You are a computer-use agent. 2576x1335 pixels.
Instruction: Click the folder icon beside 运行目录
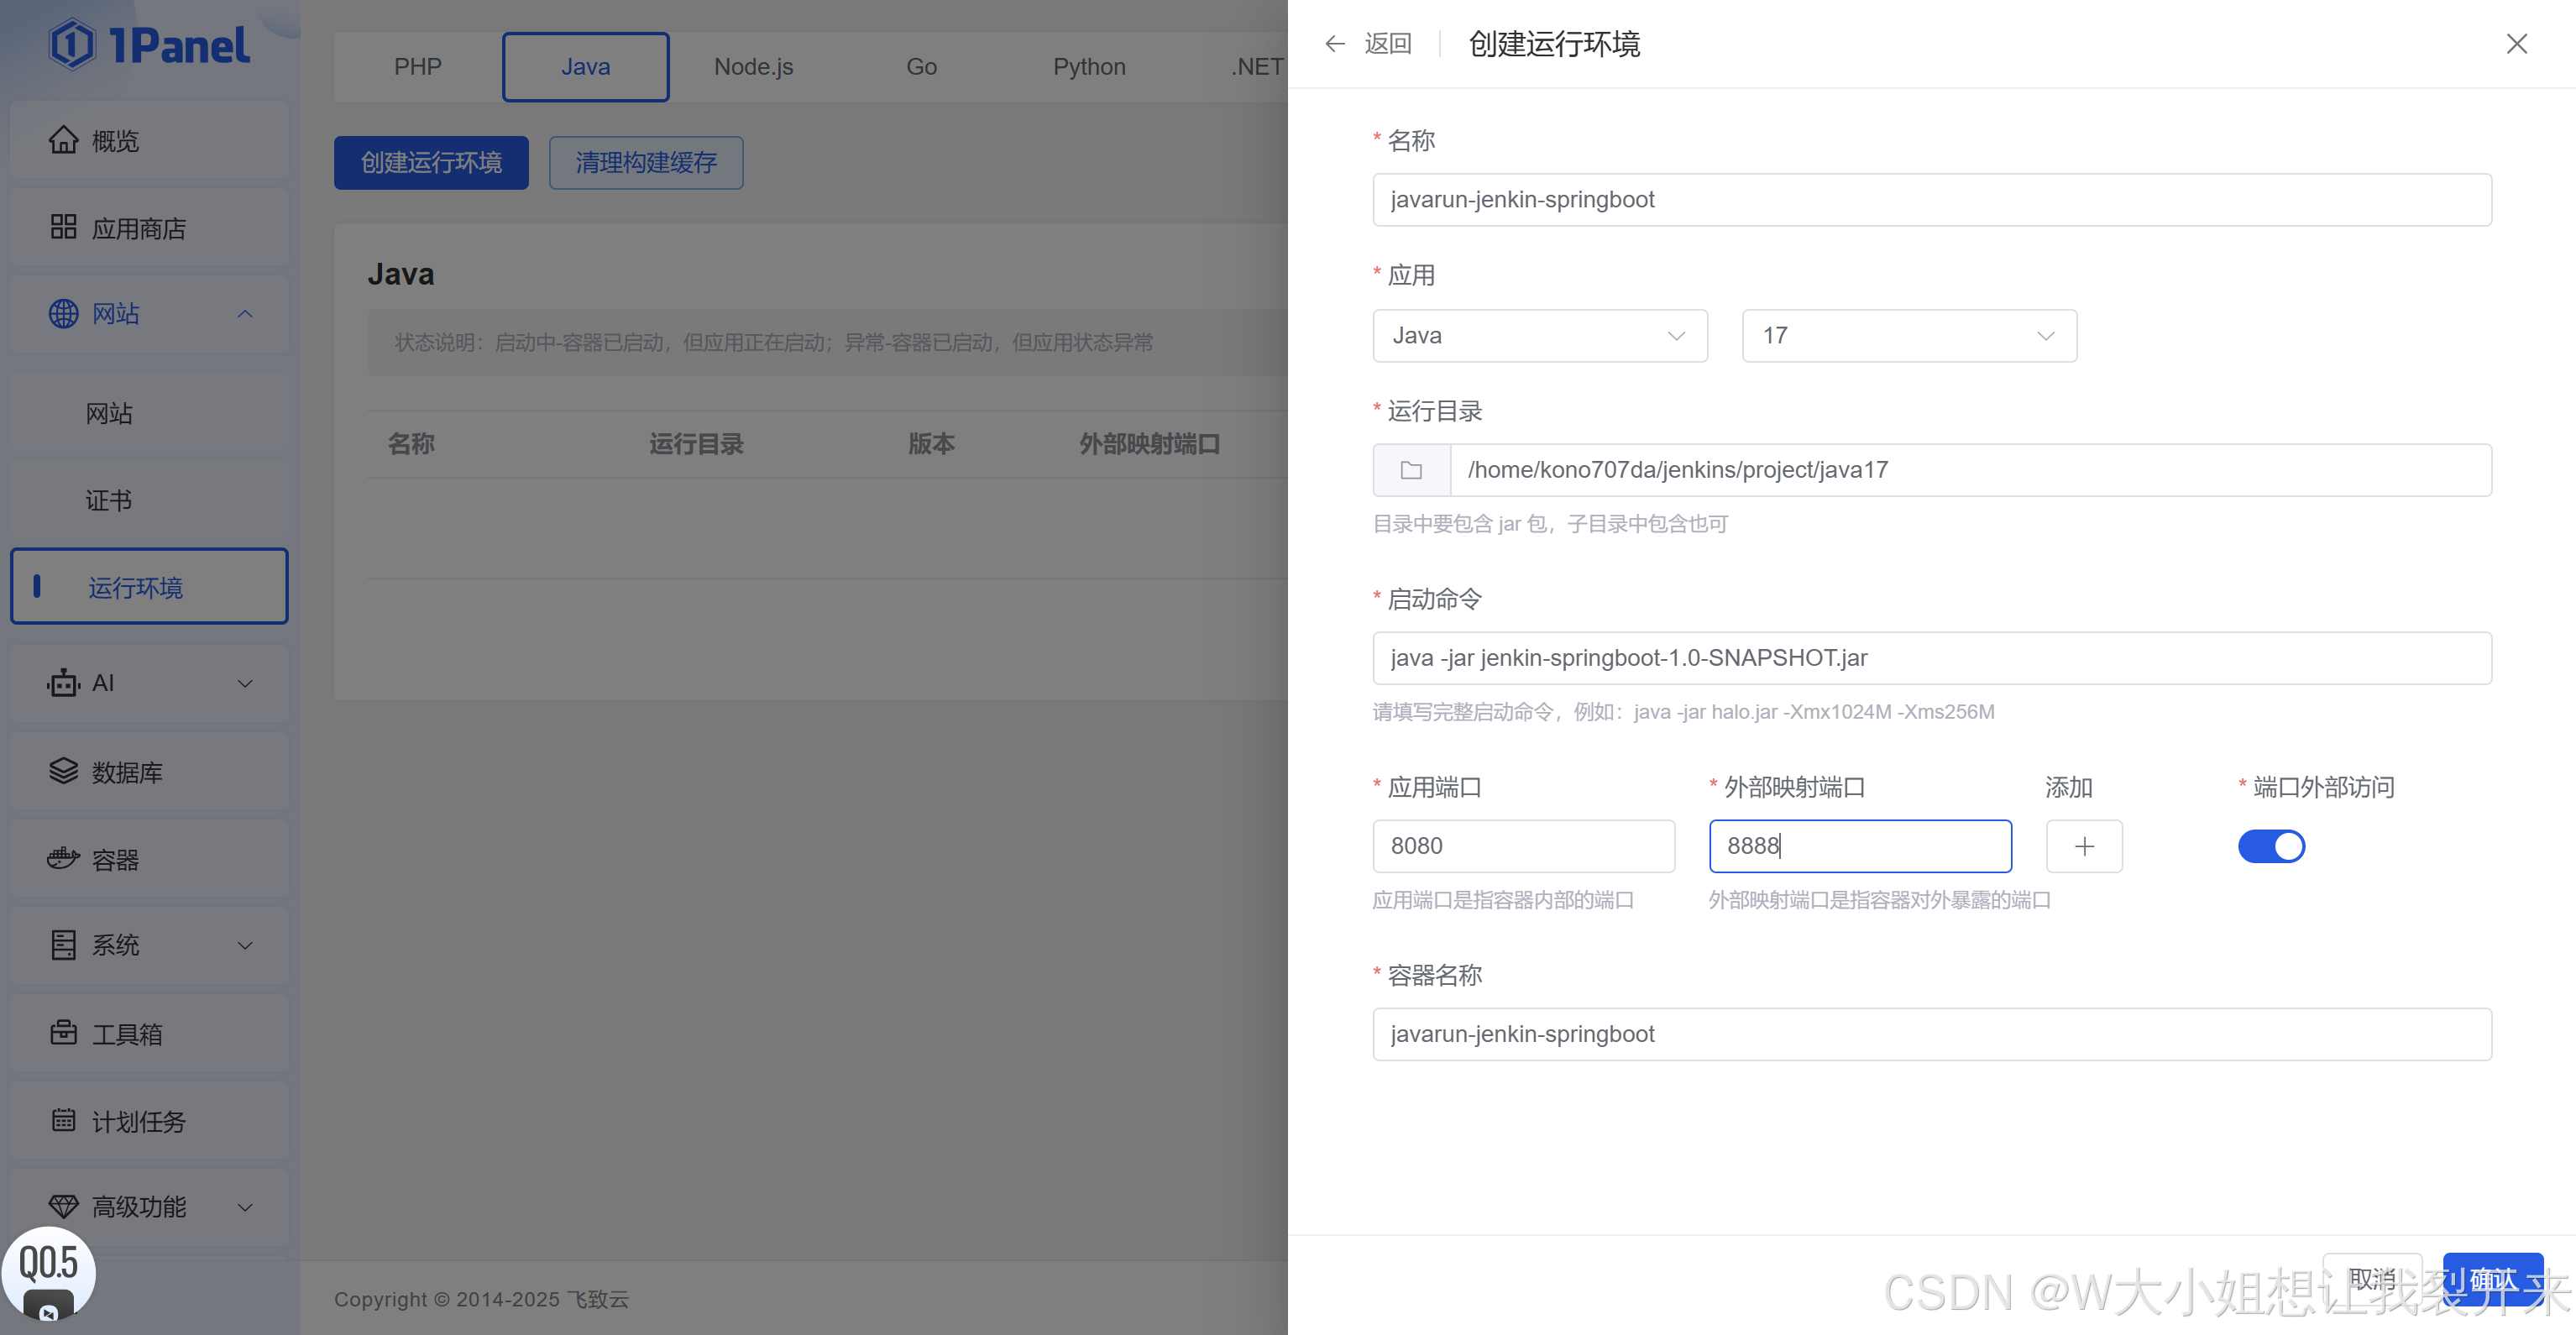[1411, 470]
